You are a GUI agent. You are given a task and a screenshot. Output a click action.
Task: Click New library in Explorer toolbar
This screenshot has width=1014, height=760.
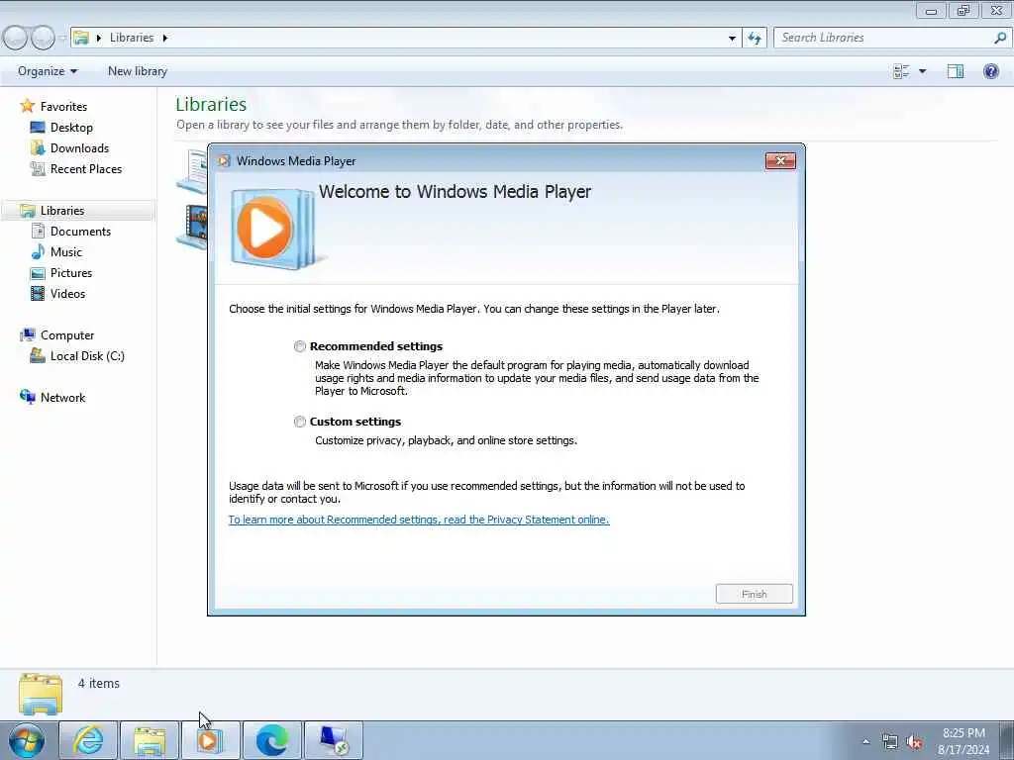137,71
